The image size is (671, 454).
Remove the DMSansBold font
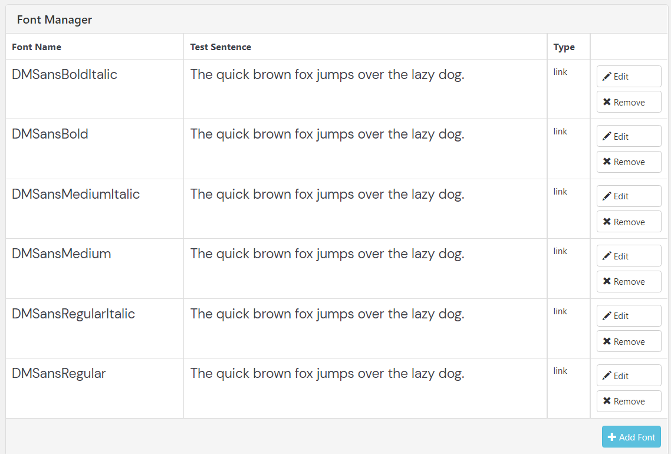pos(629,162)
